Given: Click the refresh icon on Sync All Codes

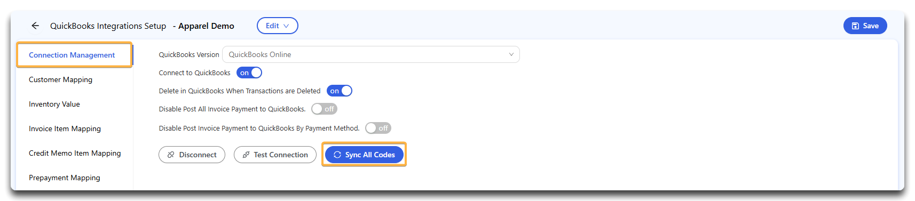Looking at the screenshot, I should pos(337,155).
